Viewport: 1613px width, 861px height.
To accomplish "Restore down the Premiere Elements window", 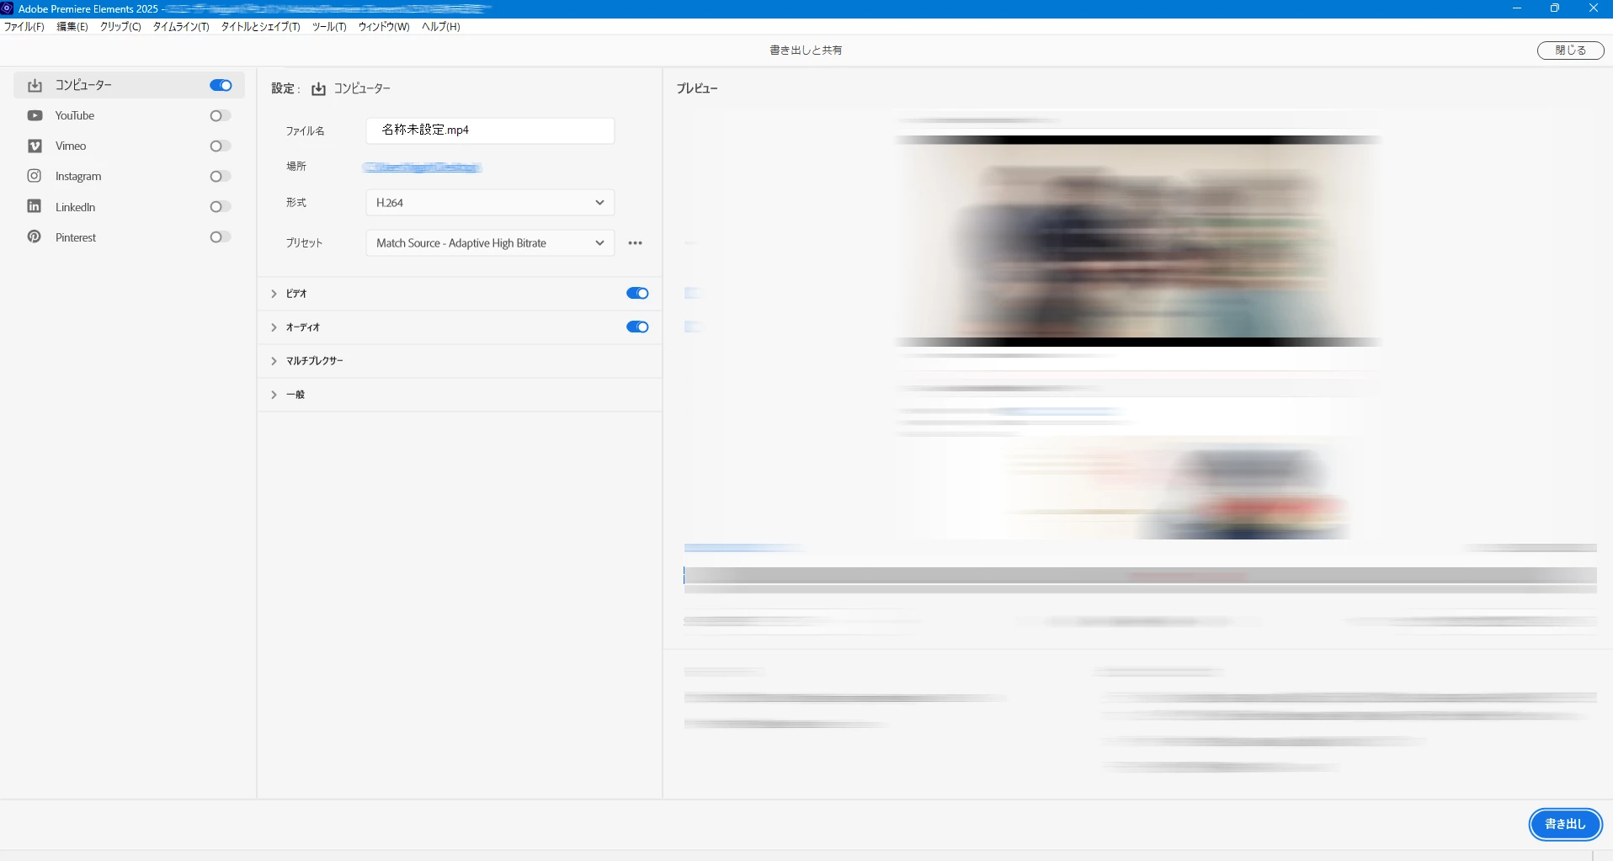I will tap(1555, 8).
